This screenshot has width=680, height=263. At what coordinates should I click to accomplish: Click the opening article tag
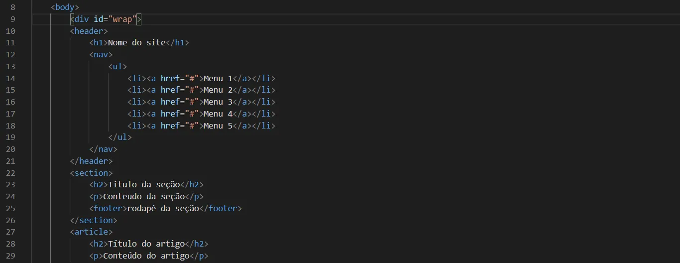point(91,232)
